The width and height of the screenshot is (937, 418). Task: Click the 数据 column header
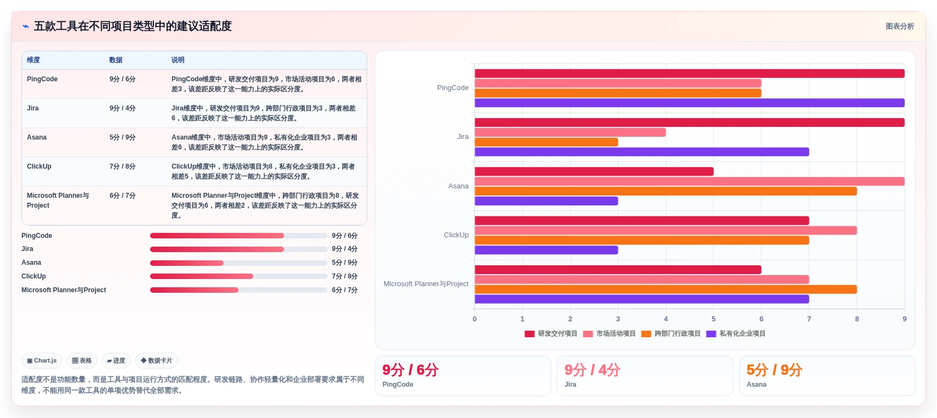tap(116, 60)
